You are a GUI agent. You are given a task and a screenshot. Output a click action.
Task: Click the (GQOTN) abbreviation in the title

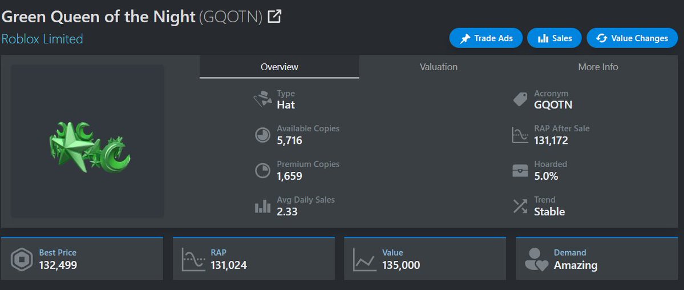pyautogui.click(x=231, y=17)
